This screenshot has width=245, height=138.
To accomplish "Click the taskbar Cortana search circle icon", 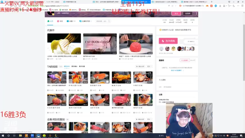I will (9, 136).
